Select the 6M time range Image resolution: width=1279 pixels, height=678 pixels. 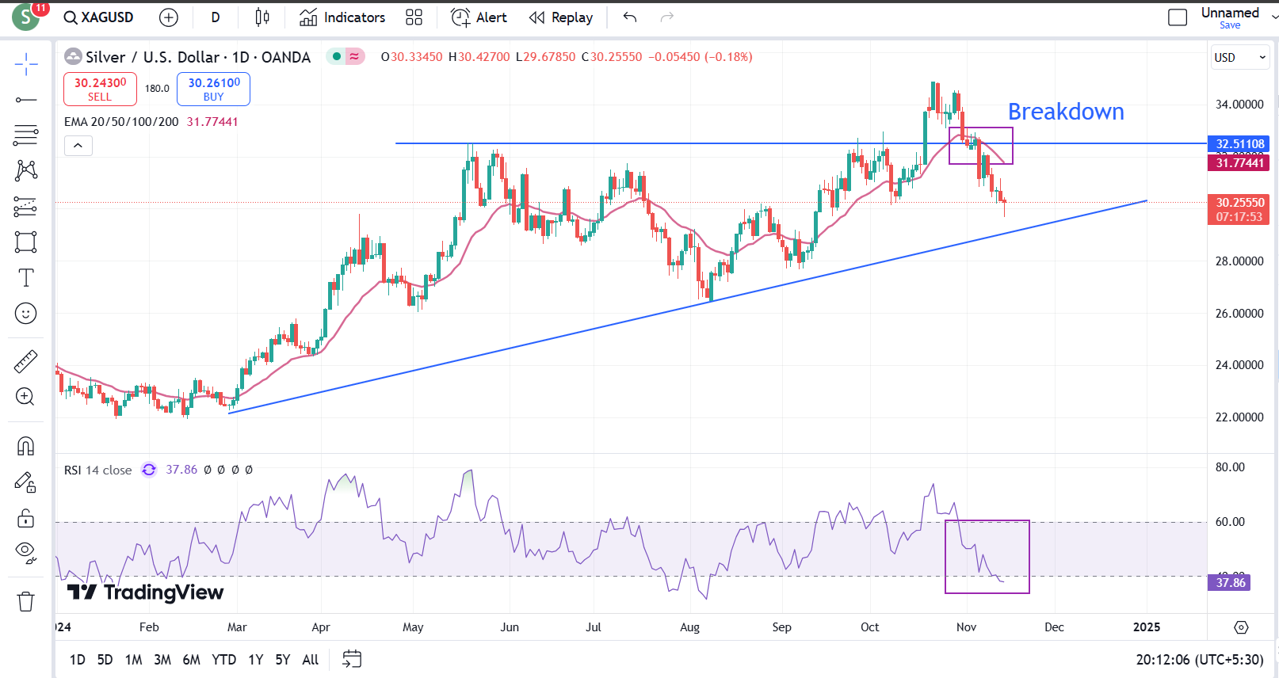coord(191,659)
